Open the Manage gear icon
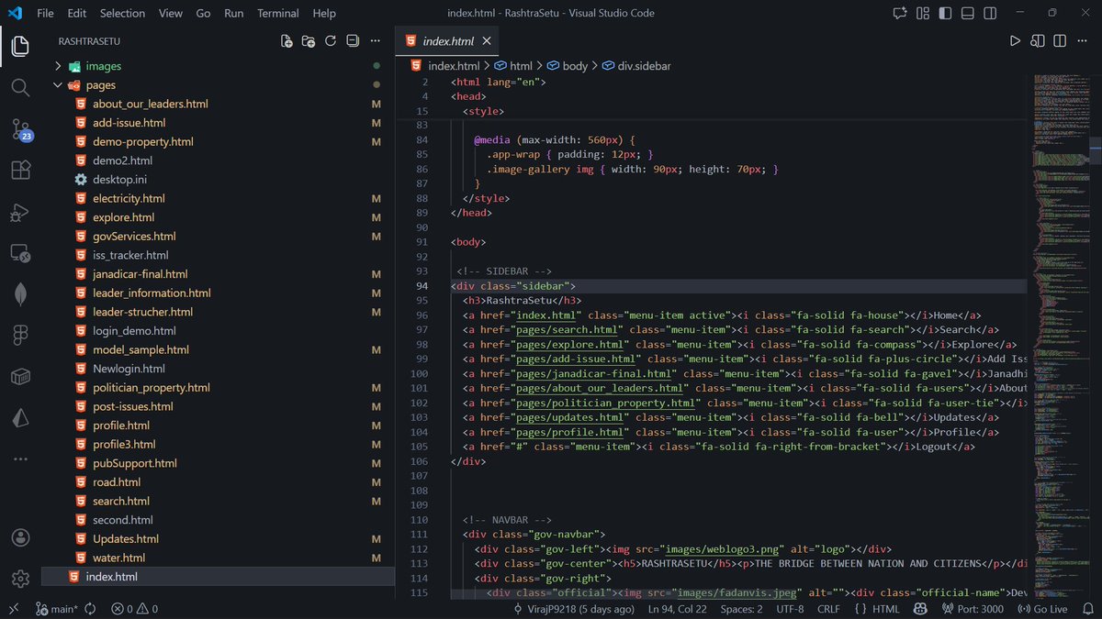 pyautogui.click(x=20, y=579)
